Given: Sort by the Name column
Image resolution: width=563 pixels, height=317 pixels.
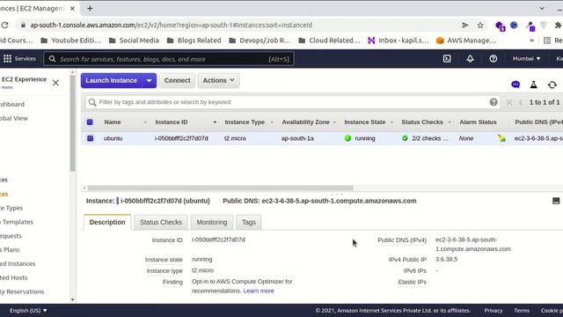Looking at the screenshot, I should click(x=113, y=122).
